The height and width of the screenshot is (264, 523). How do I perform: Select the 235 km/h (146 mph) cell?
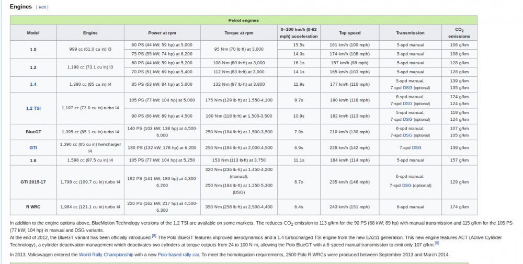pyautogui.click(x=349, y=182)
